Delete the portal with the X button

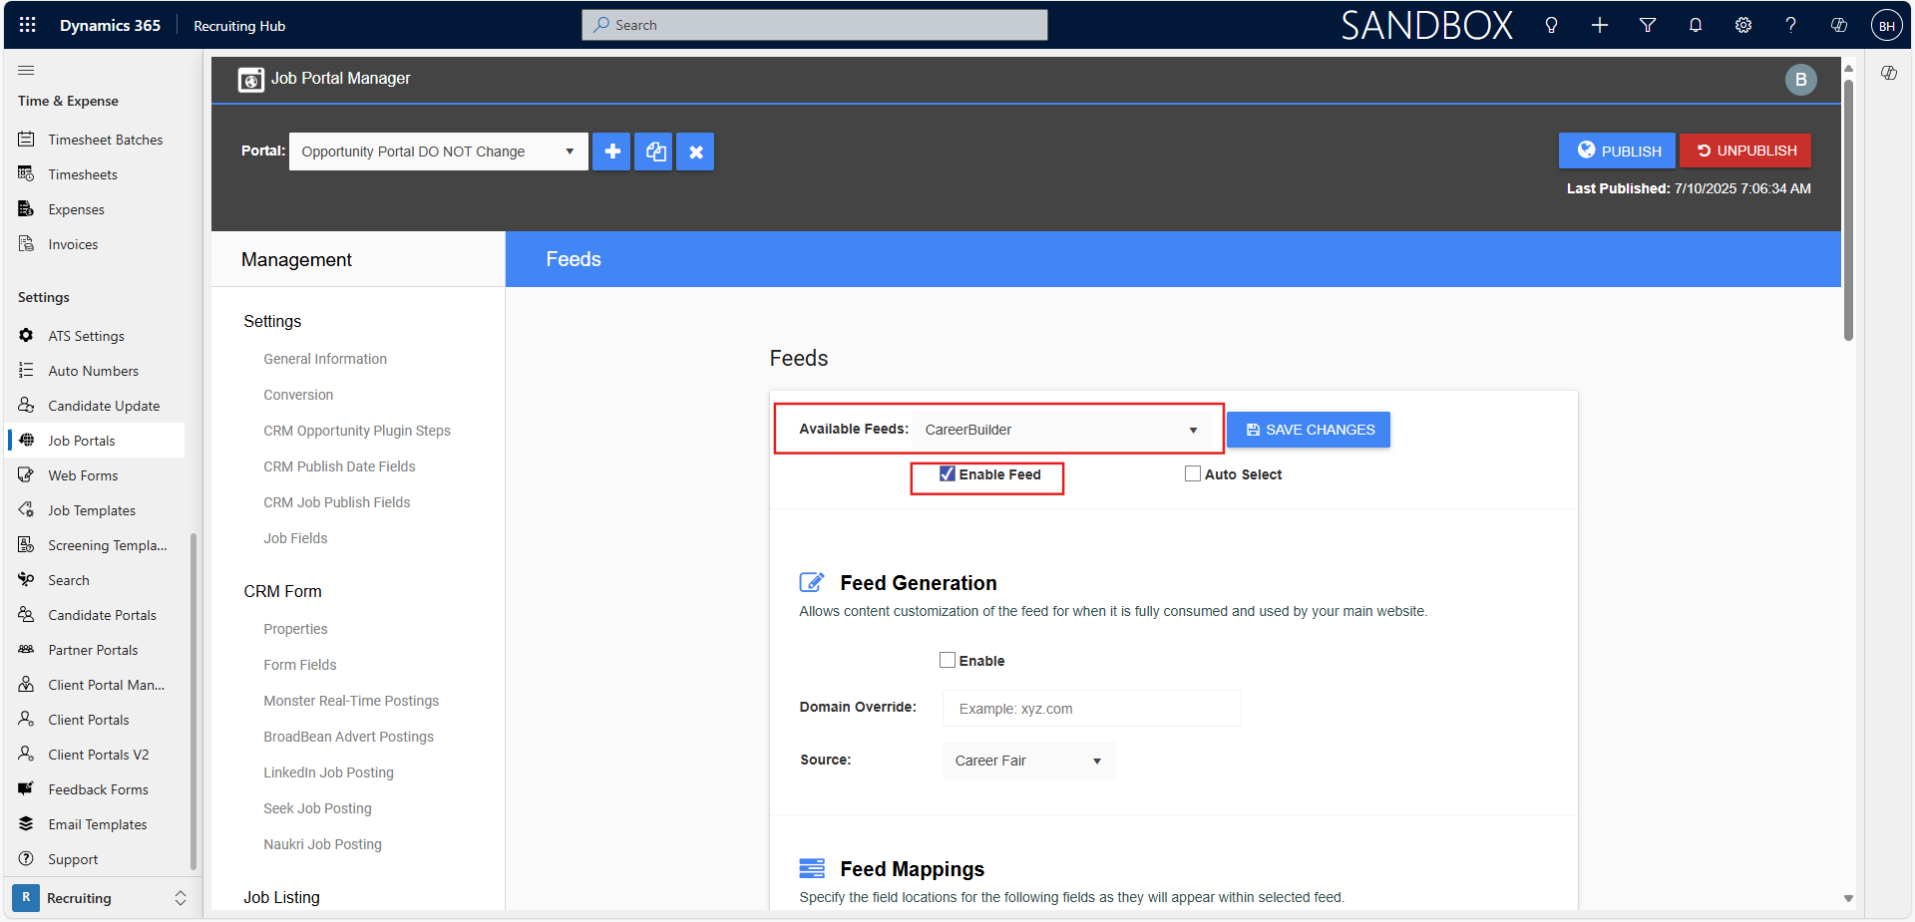coord(696,152)
